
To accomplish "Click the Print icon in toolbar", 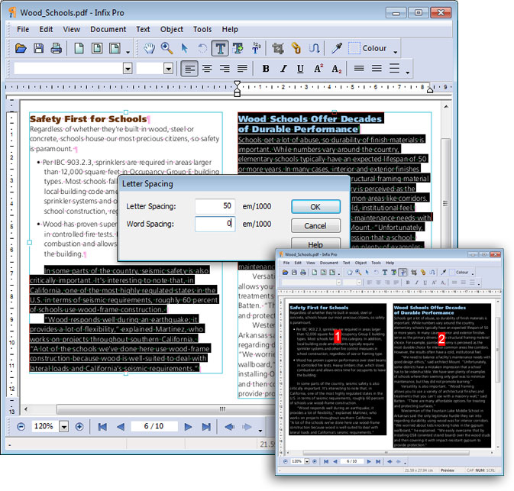I will click(56, 49).
